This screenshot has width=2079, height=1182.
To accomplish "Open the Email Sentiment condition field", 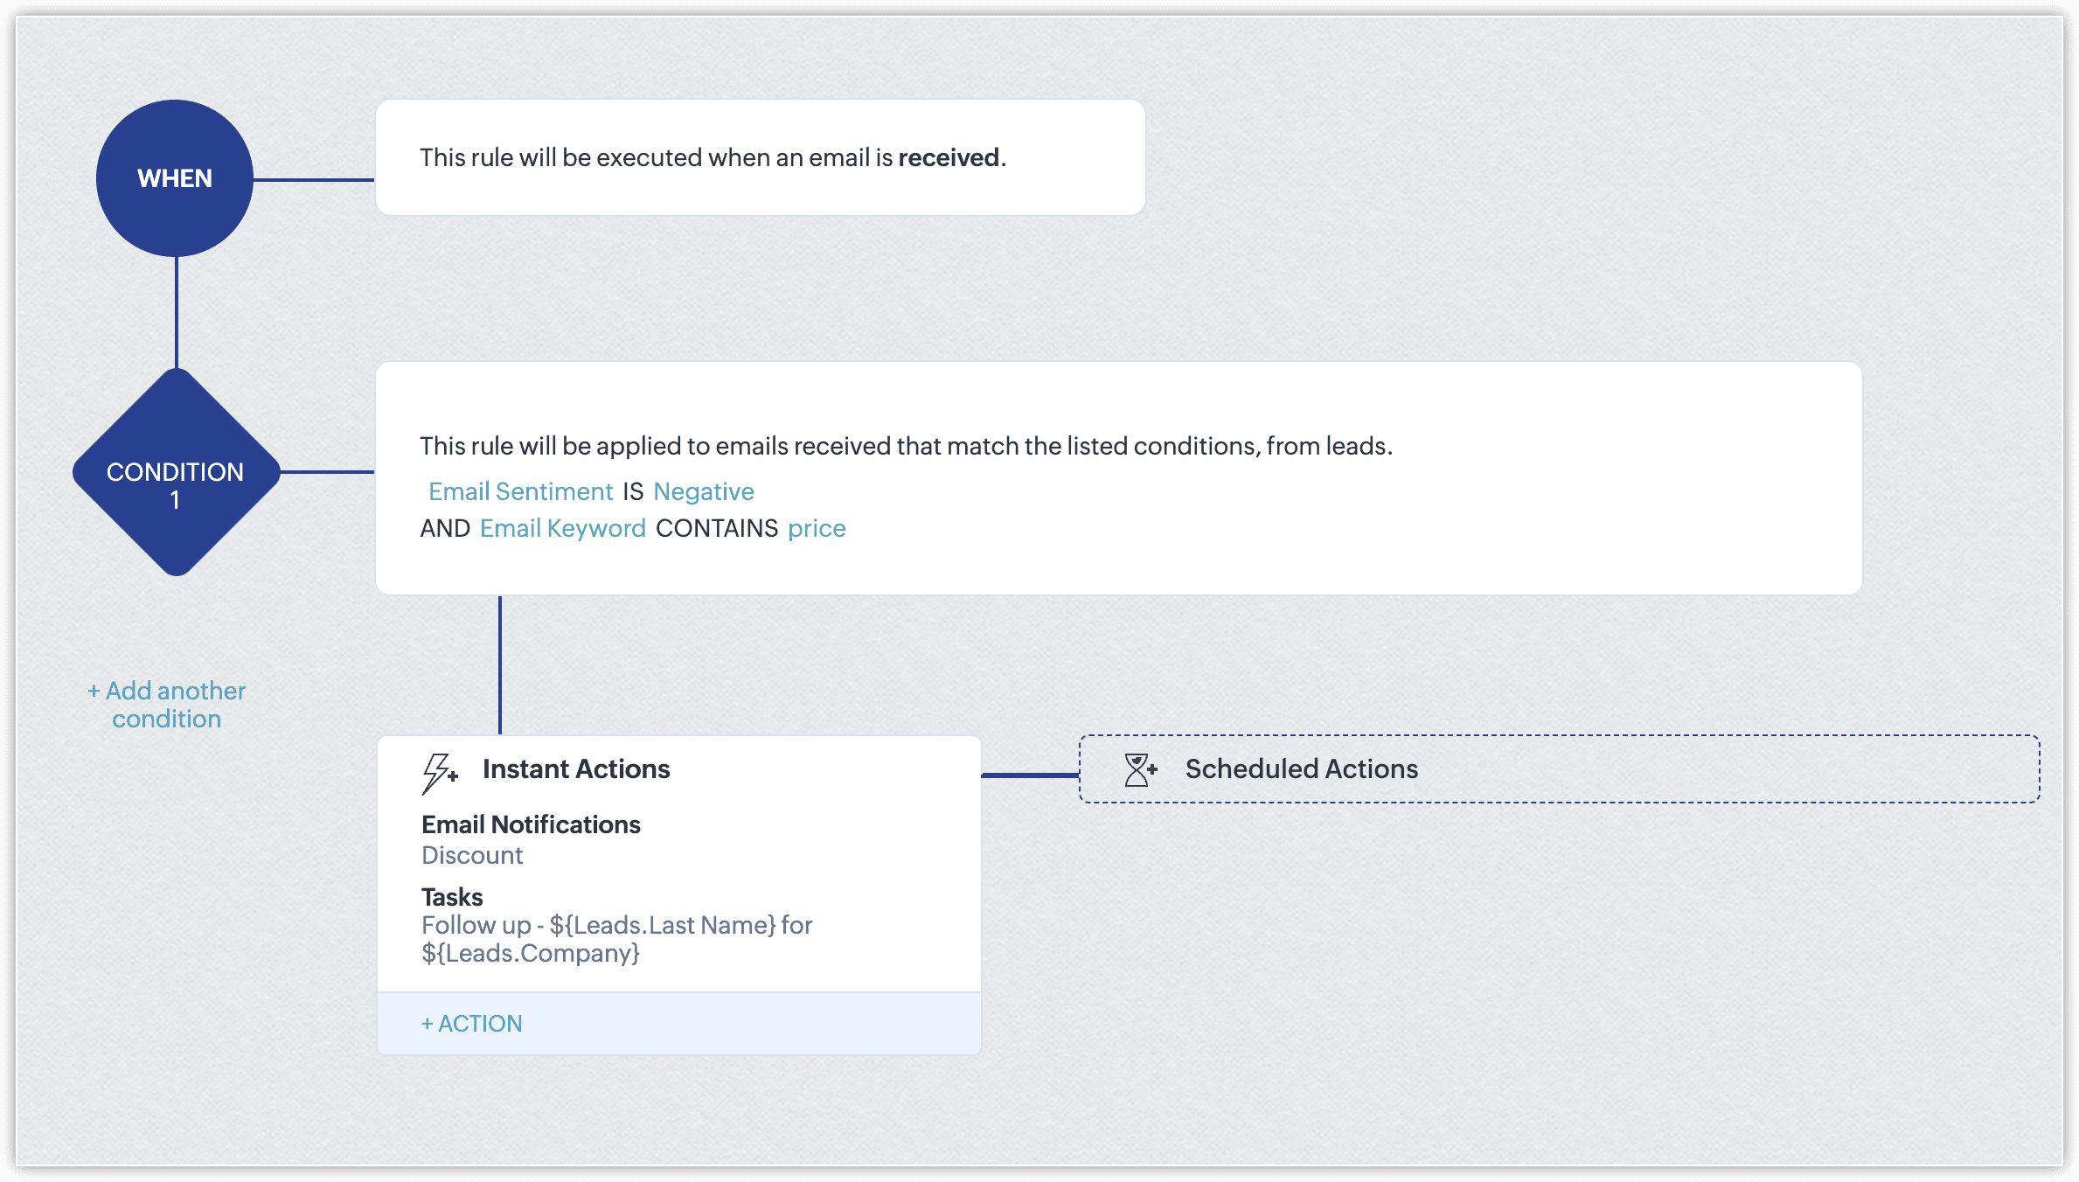I will click(x=521, y=491).
